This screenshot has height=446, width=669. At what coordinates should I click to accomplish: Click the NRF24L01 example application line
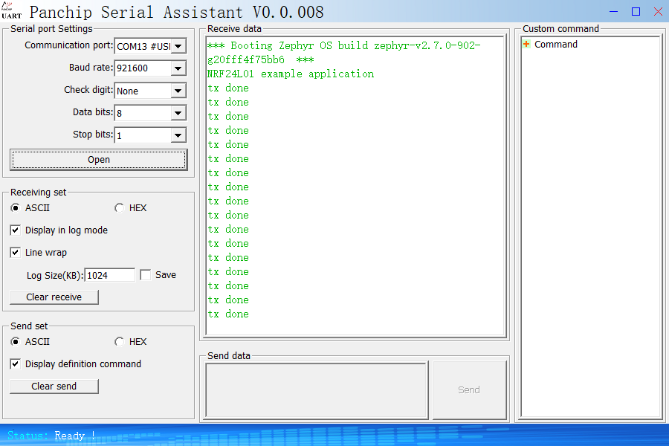point(291,74)
